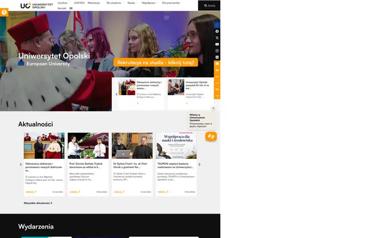Visit the university Facebook page
The height and width of the screenshot is (238, 381).
(x=217, y=32)
